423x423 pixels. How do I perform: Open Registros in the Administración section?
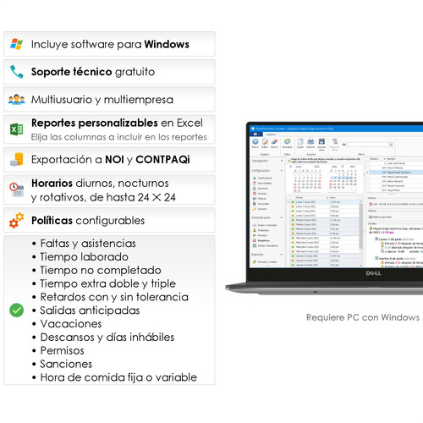click(261, 240)
